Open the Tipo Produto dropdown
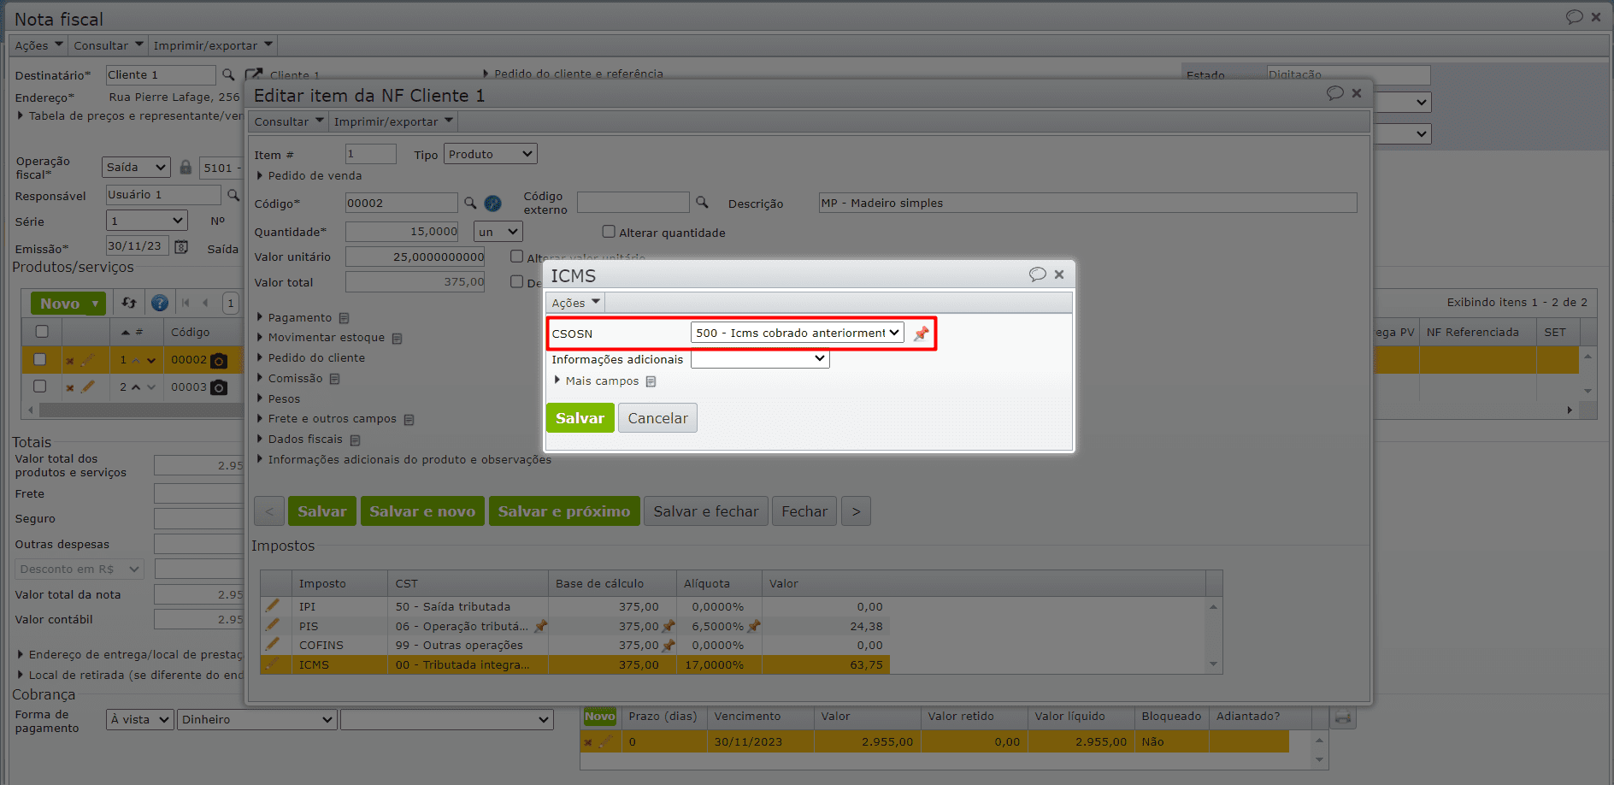Viewport: 1614px width, 785px height. coord(490,154)
